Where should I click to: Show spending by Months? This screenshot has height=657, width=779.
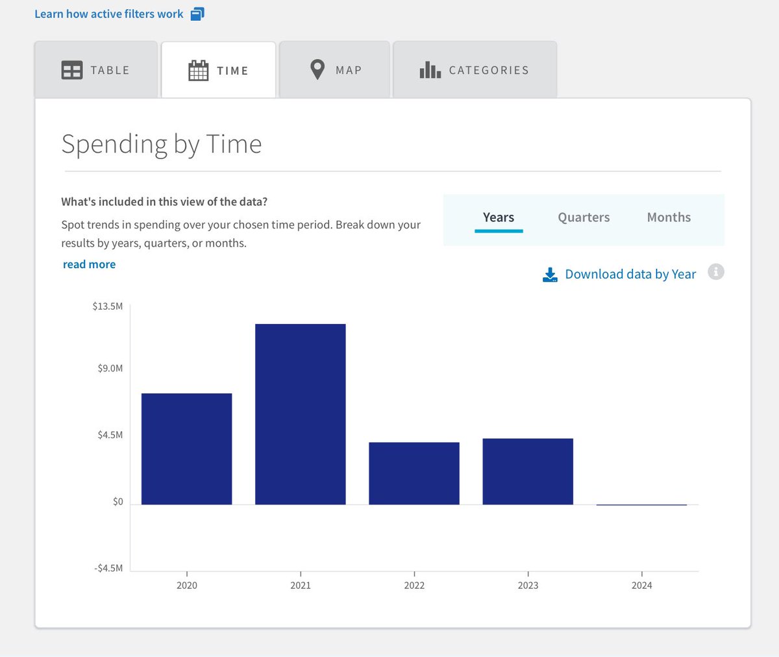(x=669, y=217)
